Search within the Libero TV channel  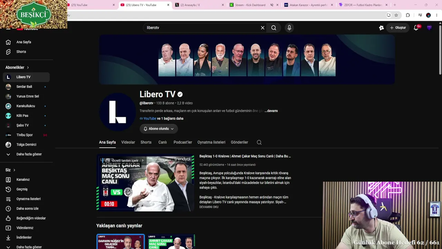(259, 142)
